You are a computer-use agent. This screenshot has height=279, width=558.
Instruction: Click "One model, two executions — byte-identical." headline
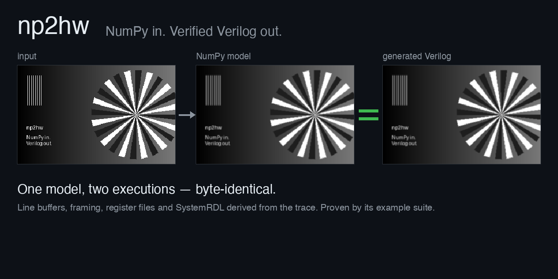click(x=146, y=189)
